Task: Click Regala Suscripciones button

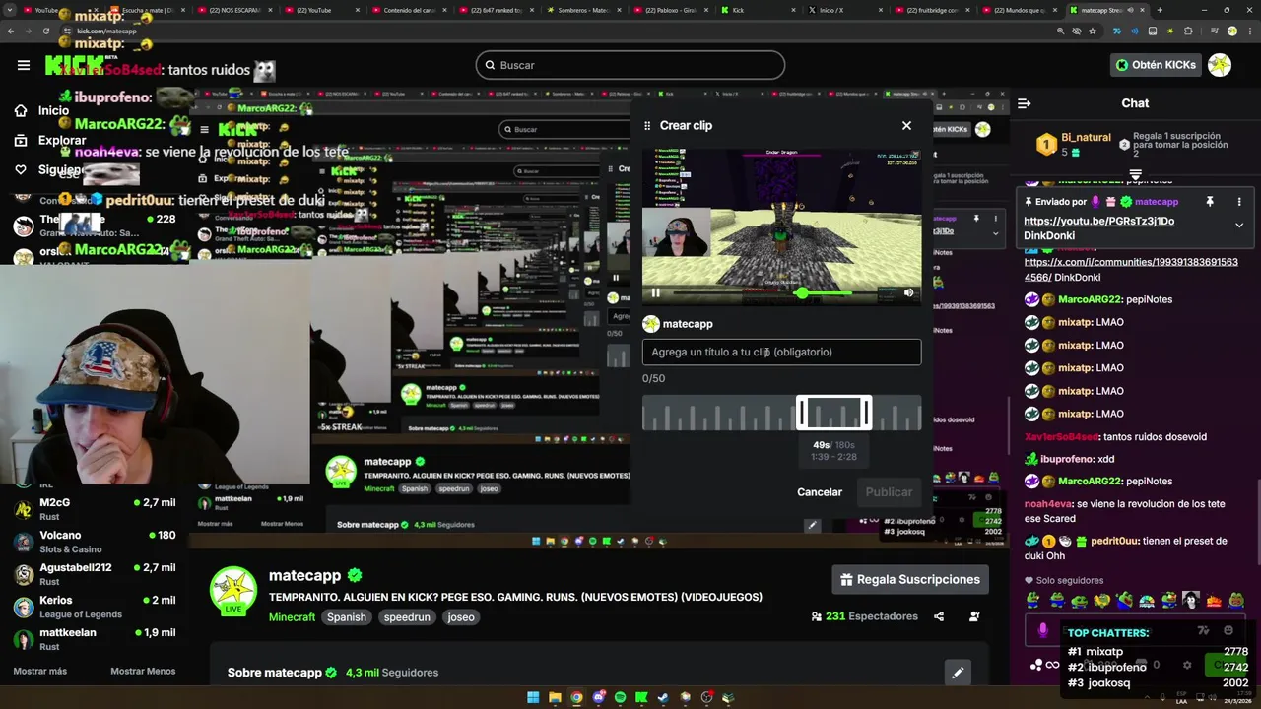Action: [x=910, y=579]
